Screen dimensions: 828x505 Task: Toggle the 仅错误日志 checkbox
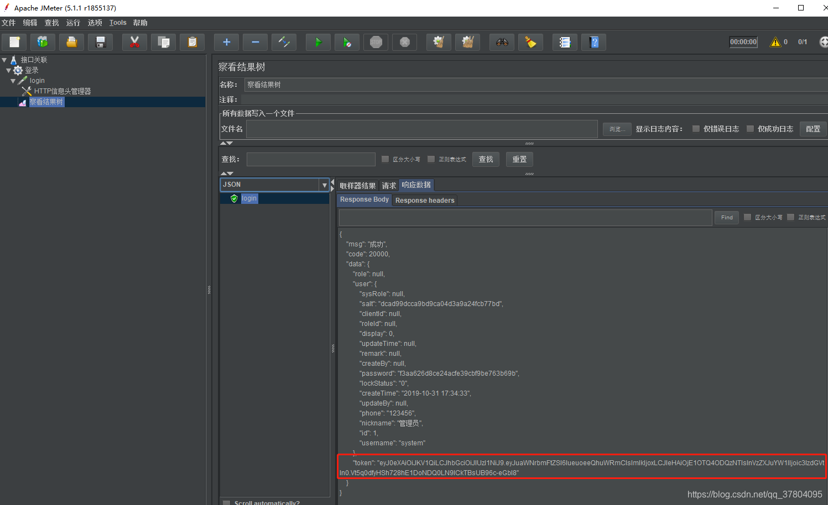[696, 129]
